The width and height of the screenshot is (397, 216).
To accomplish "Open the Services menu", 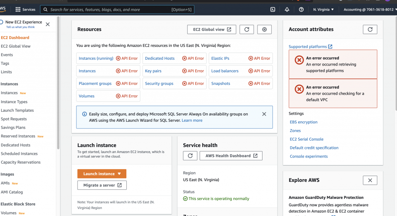I will (25, 9).
